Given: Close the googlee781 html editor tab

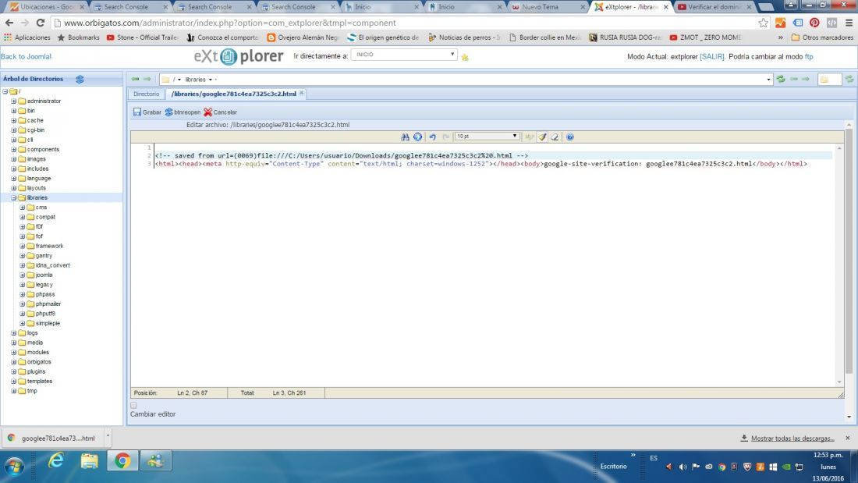Looking at the screenshot, I should (302, 94).
